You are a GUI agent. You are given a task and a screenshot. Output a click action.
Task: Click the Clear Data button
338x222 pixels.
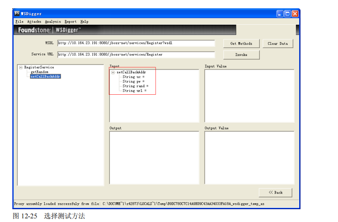pyautogui.click(x=278, y=43)
